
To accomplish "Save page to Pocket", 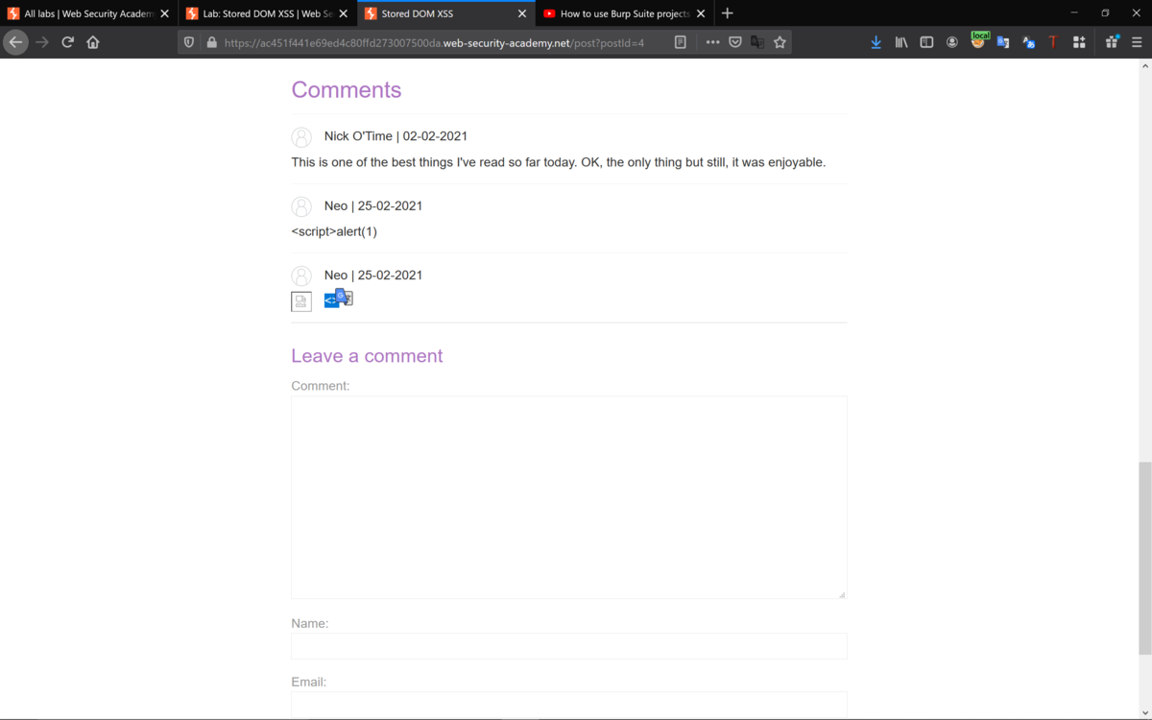I will click(735, 42).
